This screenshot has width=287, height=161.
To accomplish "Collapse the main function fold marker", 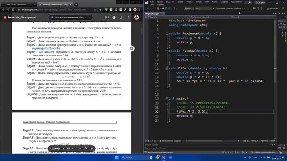I will (x=167, y=98).
